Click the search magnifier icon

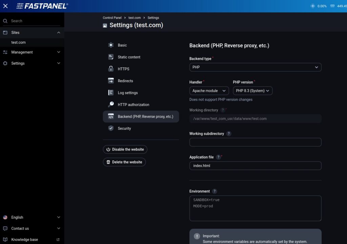coord(5,21)
